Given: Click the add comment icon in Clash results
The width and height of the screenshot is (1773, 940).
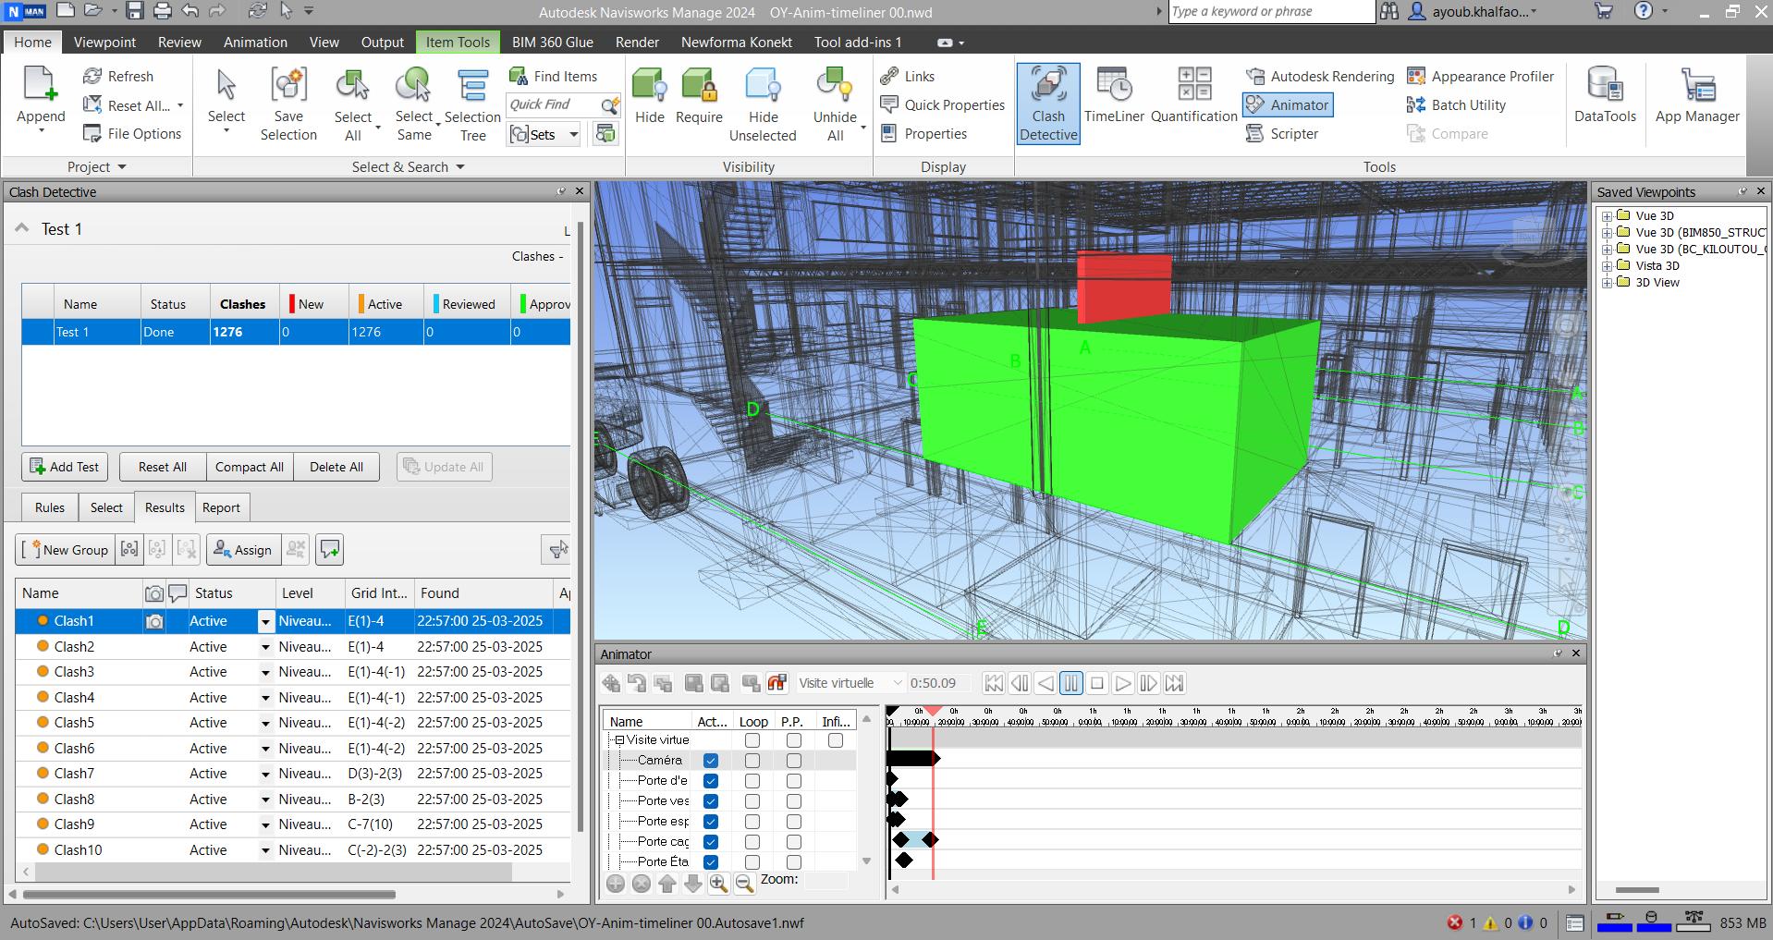Looking at the screenshot, I should [330, 549].
